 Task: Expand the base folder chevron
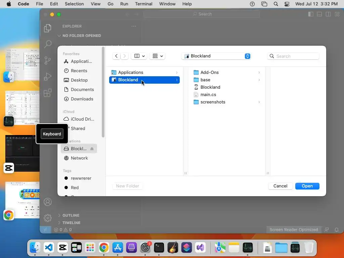click(x=259, y=80)
